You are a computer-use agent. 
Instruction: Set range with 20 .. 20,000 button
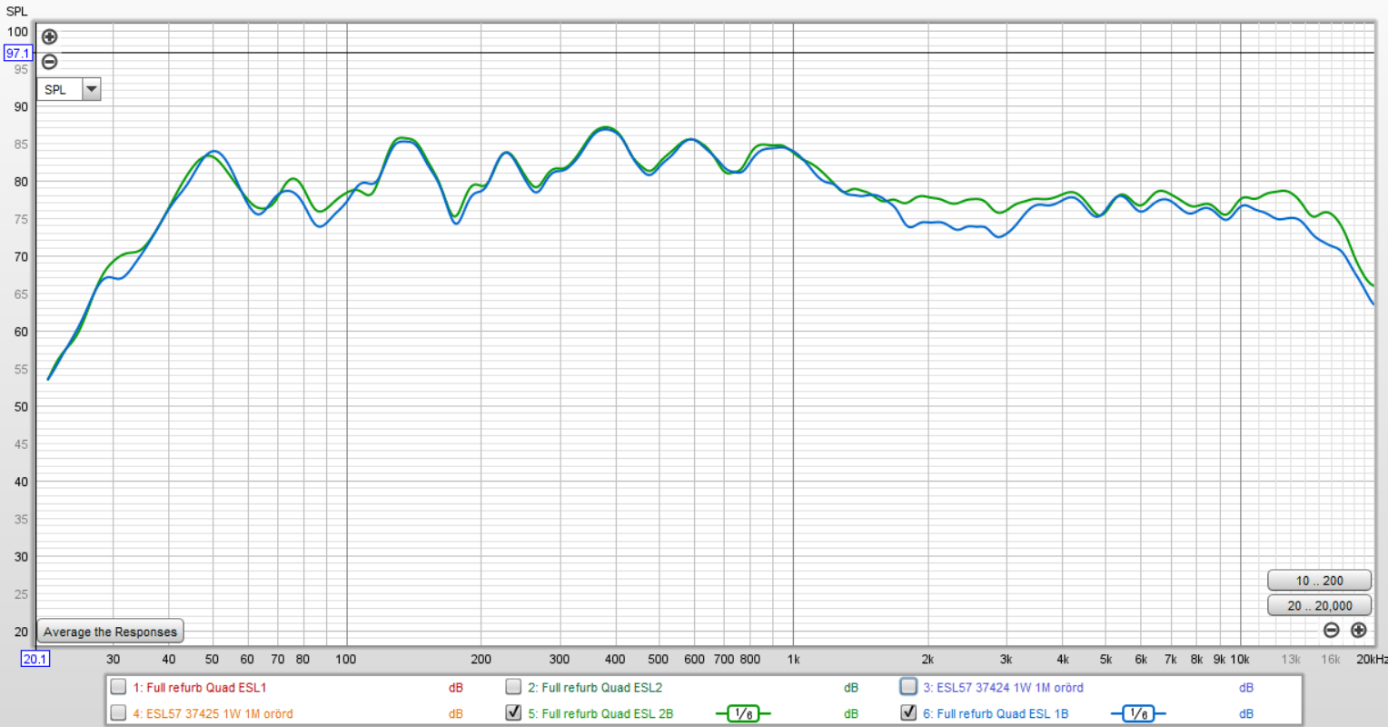click(1319, 605)
